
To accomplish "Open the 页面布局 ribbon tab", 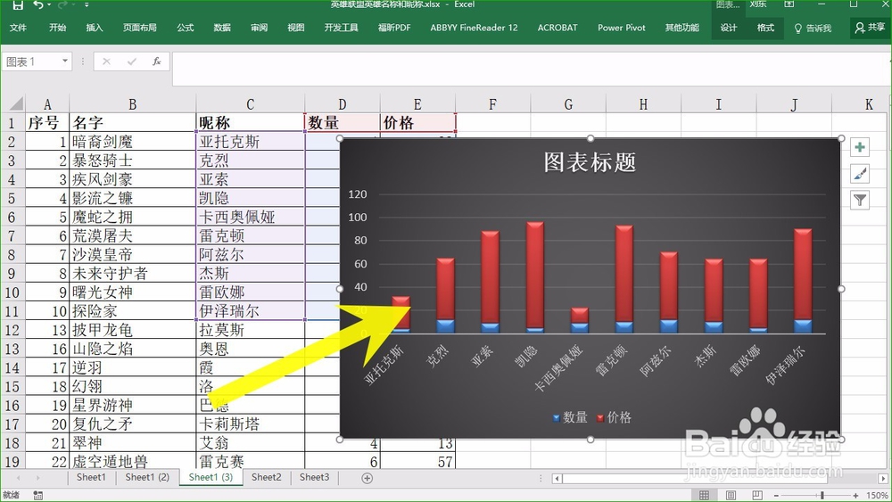I will (140, 28).
